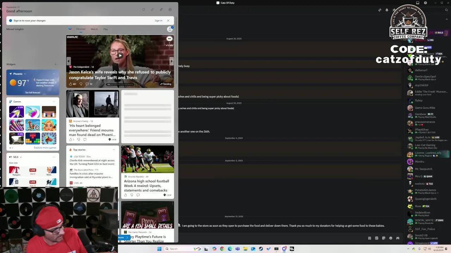Open widgets board settings gear
Screen dimensions: 451x253
170,9
